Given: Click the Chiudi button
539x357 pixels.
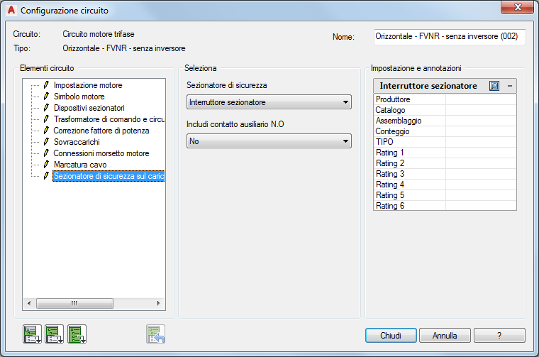Looking at the screenshot, I should [x=391, y=336].
